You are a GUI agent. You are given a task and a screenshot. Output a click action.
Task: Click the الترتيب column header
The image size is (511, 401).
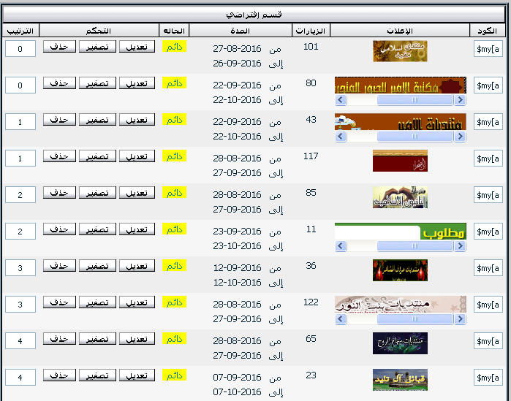20,31
